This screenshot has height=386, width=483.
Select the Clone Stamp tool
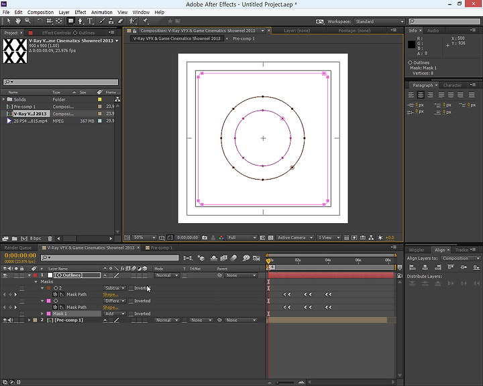[111, 21]
